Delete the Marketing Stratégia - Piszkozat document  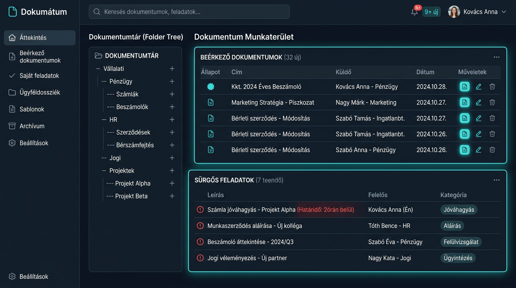(492, 102)
